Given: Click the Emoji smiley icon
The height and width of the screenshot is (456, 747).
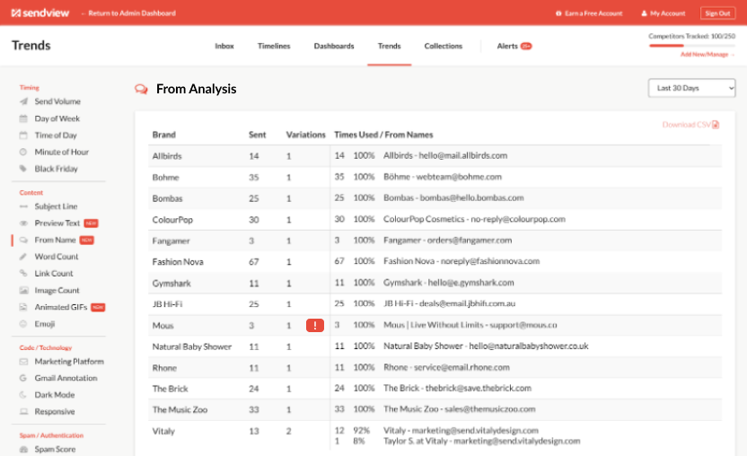Looking at the screenshot, I should click(x=23, y=323).
